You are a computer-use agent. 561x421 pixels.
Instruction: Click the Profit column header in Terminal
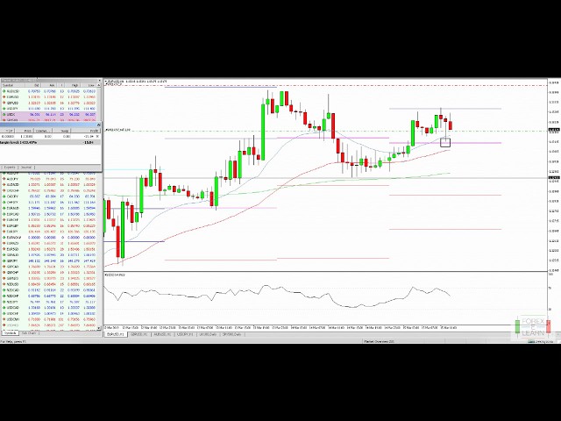(x=93, y=131)
